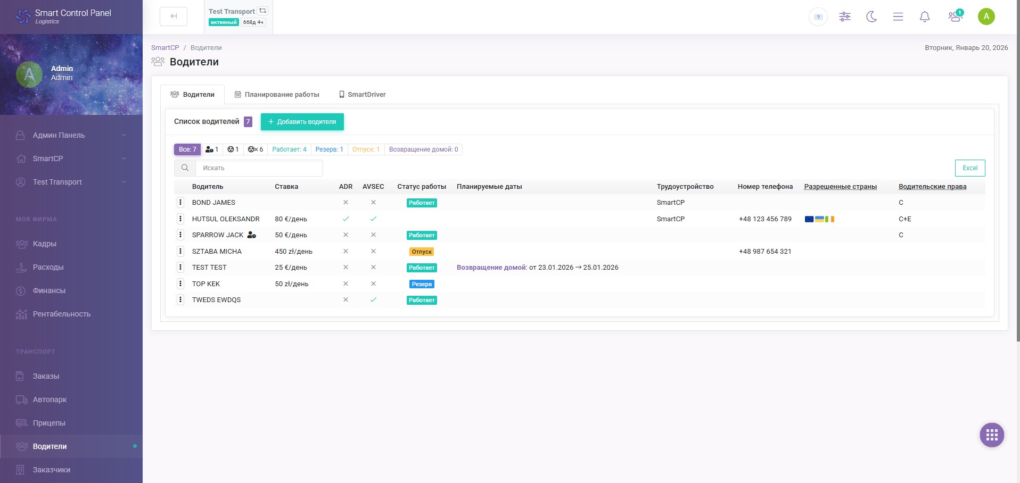Click the user icon beside SPARROW JACK
The image size is (1020, 483).
[252, 235]
